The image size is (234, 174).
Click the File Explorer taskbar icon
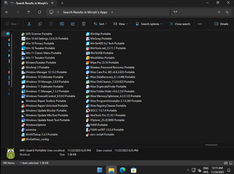(111, 170)
